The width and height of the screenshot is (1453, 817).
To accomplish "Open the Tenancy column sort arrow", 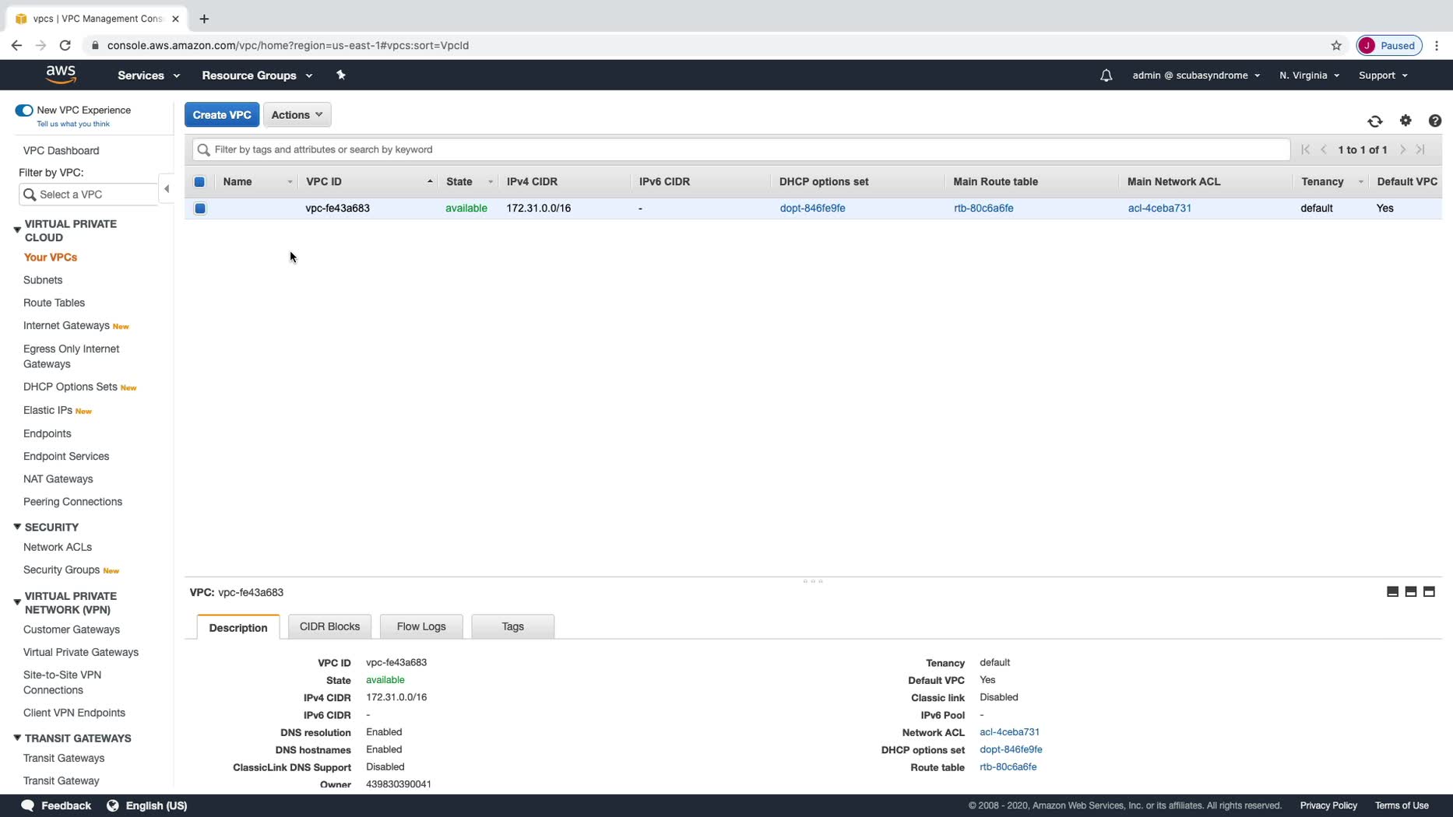I will [x=1360, y=182].
